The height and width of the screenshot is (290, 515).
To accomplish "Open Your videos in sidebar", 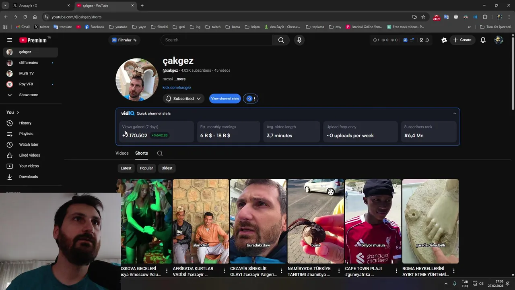I will [x=31, y=166].
